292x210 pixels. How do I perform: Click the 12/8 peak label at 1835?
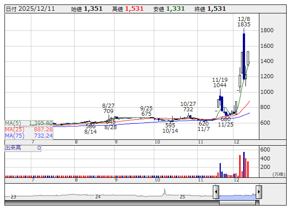pos(244,22)
